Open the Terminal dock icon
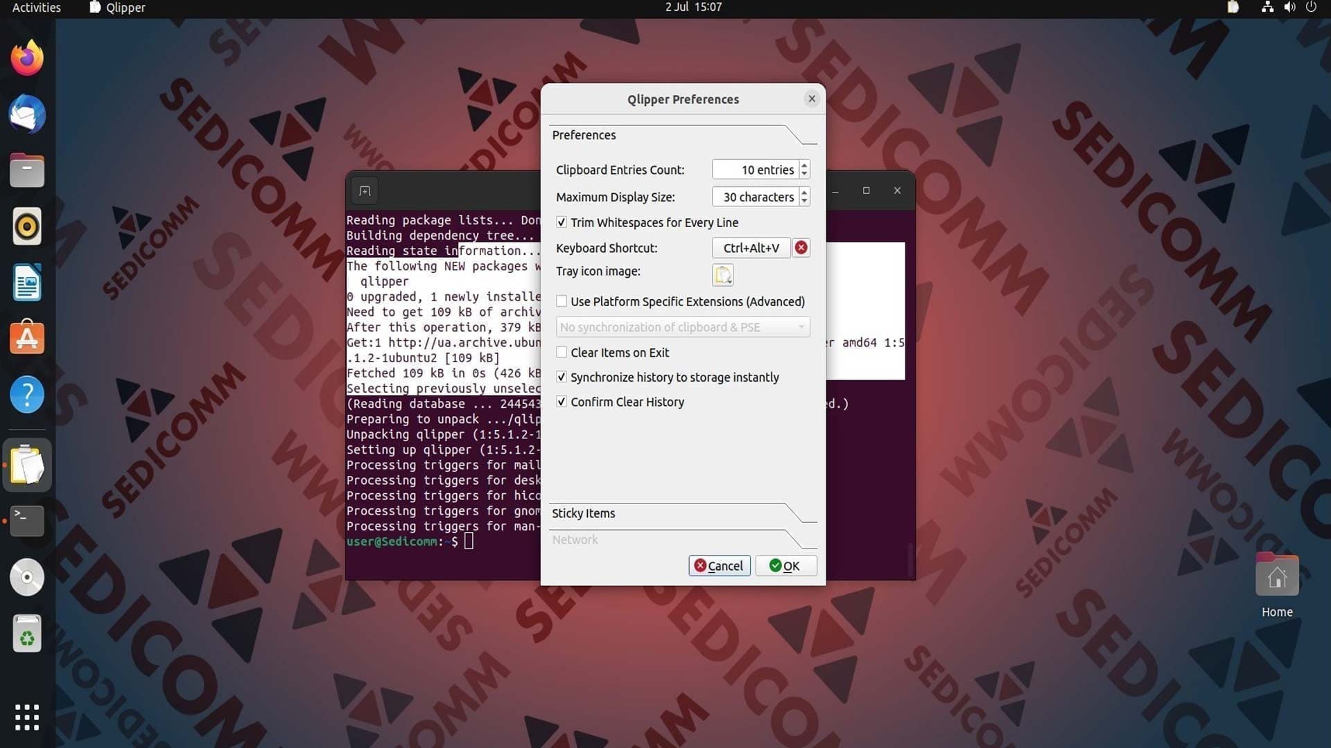This screenshot has width=1331, height=748. pyautogui.click(x=27, y=521)
